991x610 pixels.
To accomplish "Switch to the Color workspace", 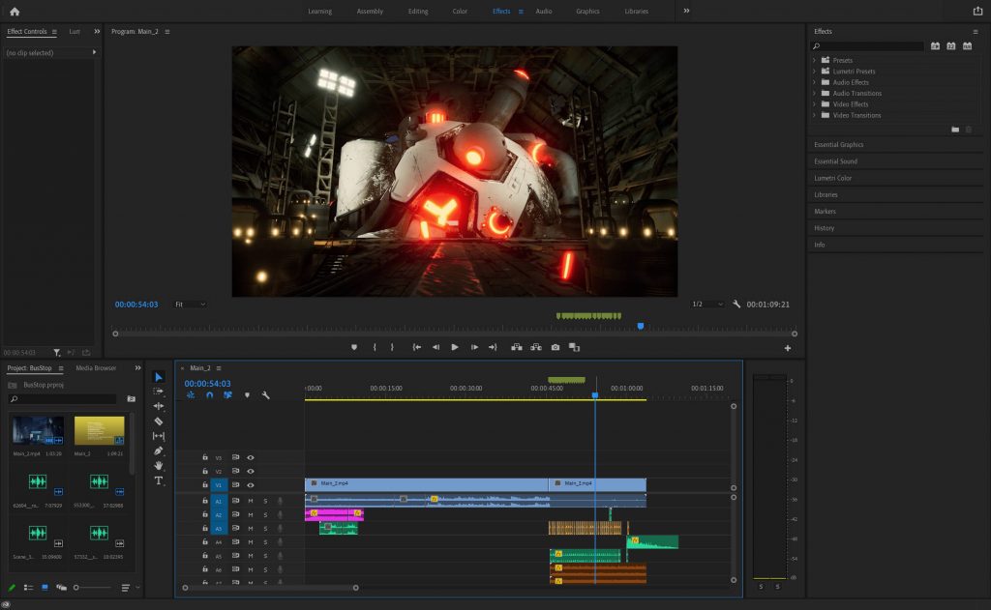I will [x=460, y=12].
